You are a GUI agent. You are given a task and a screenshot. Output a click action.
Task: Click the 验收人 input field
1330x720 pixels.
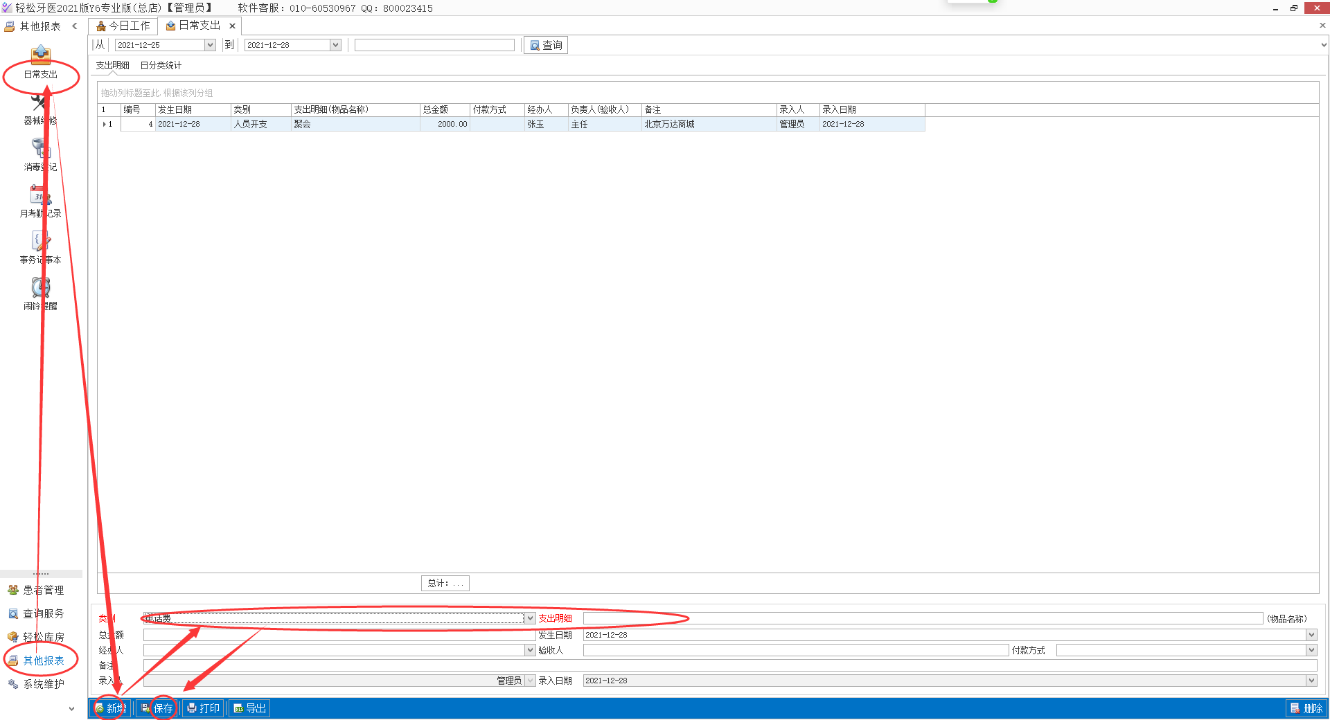[x=795, y=650]
